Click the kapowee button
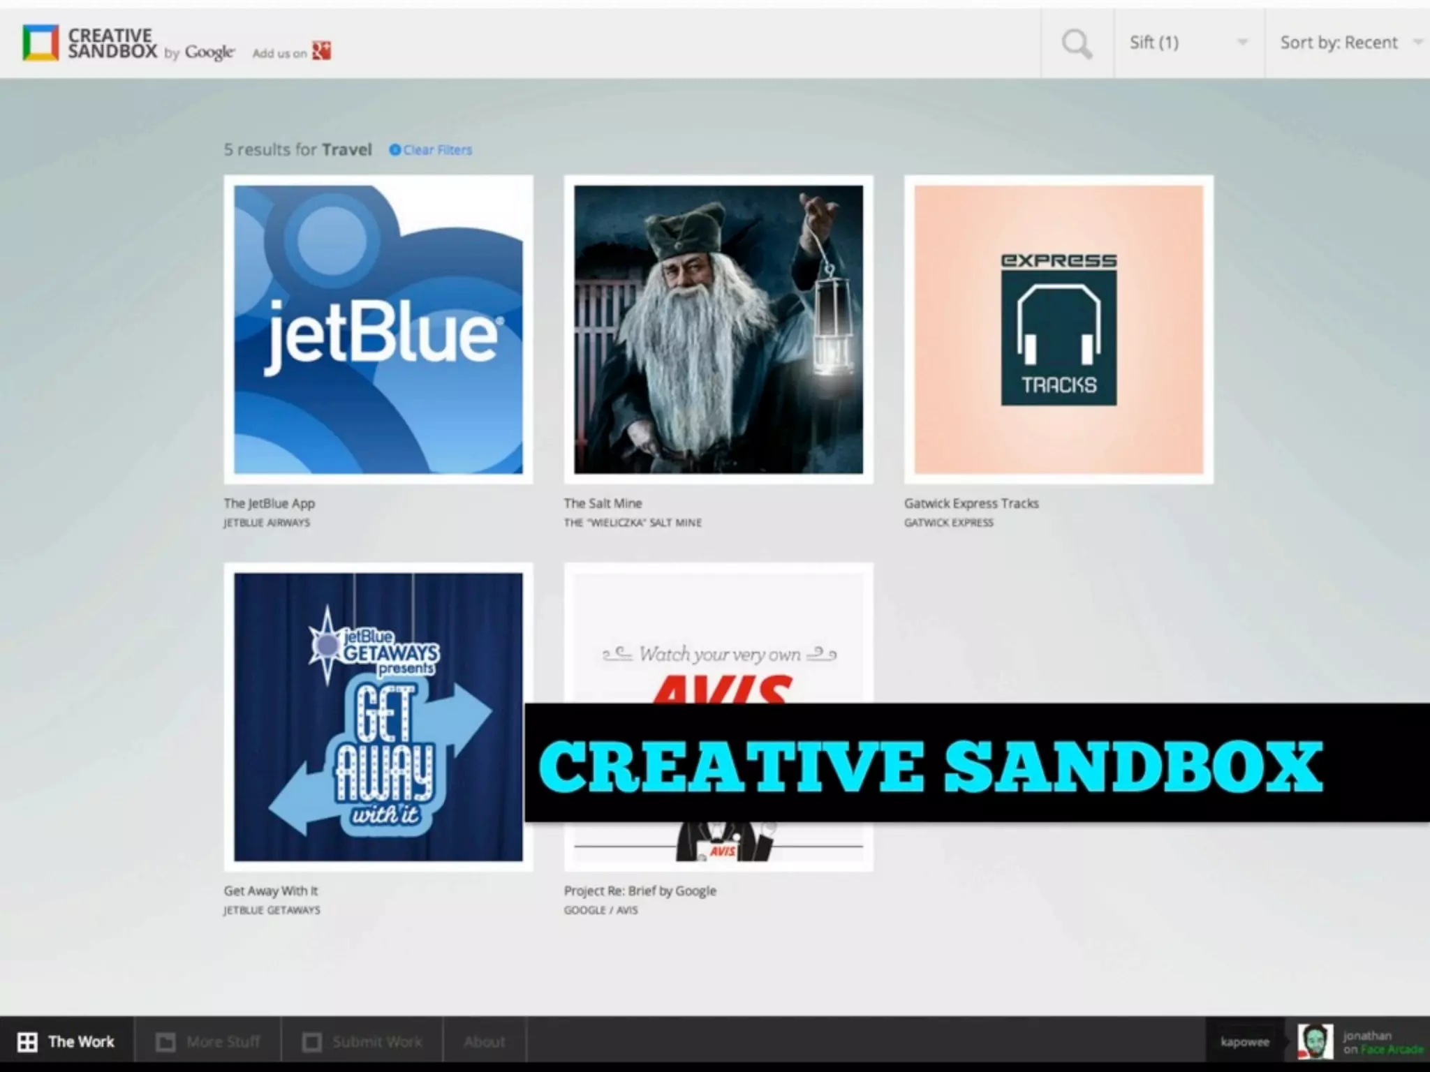The height and width of the screenshot is (1072, 1430). [x=1244, y=1042]
